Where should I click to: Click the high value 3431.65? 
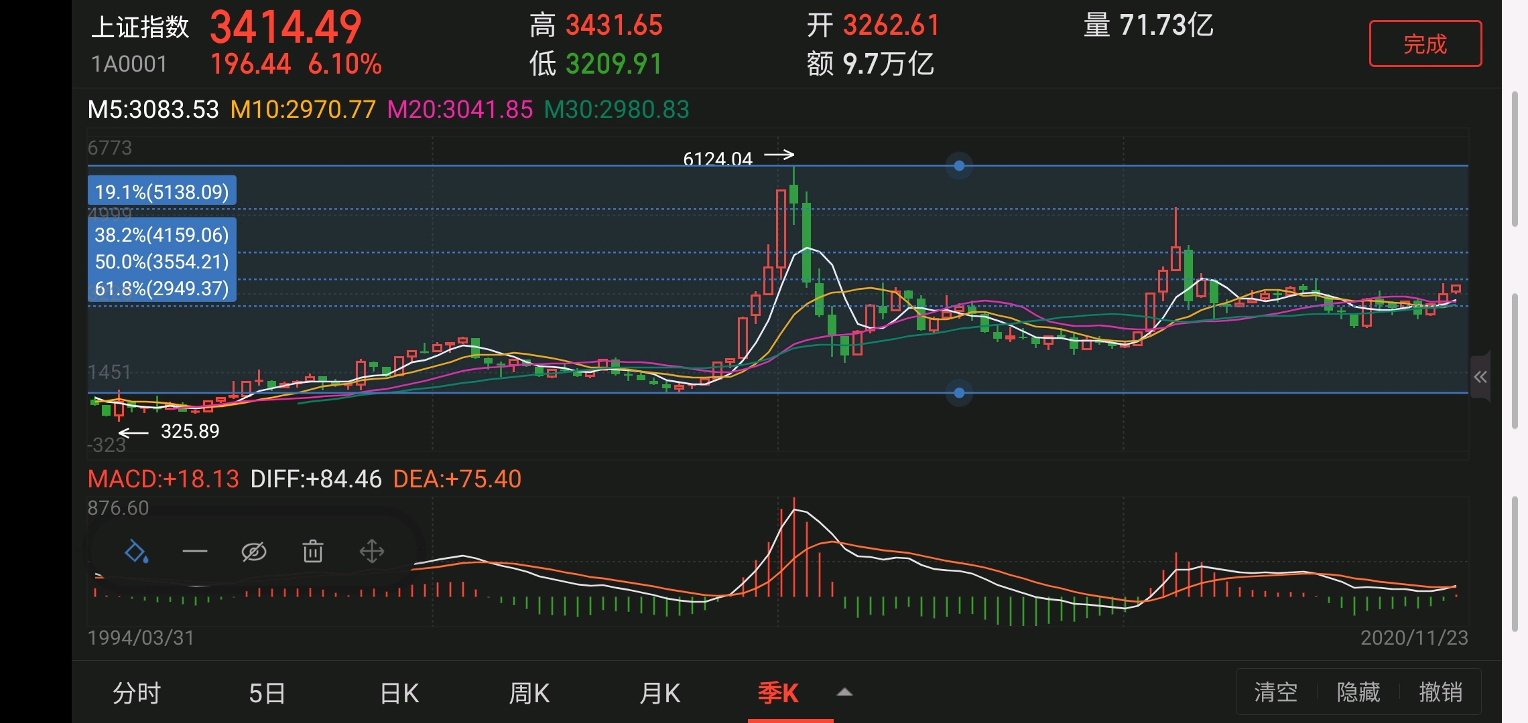coord(614,25)
